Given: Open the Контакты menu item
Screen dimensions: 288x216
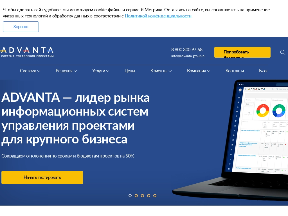Looking at the screenshot, I should pos(235,71).
